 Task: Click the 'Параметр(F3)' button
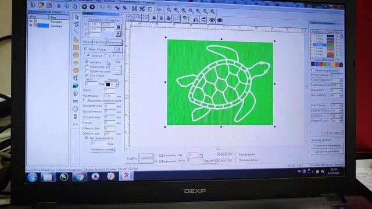coord(209,161)
